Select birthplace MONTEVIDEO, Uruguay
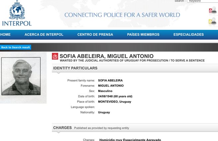 pos(115,102)
